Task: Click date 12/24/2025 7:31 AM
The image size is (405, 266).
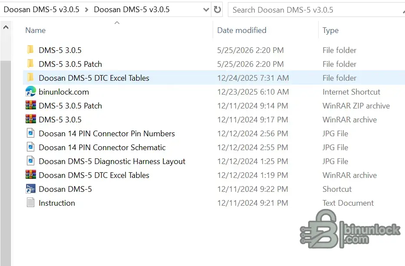Action: 253,78
